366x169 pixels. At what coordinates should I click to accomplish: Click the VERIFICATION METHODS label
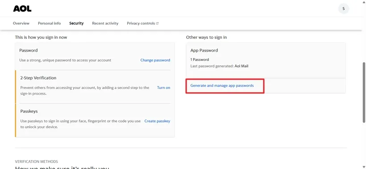click(x=37, y=161)
